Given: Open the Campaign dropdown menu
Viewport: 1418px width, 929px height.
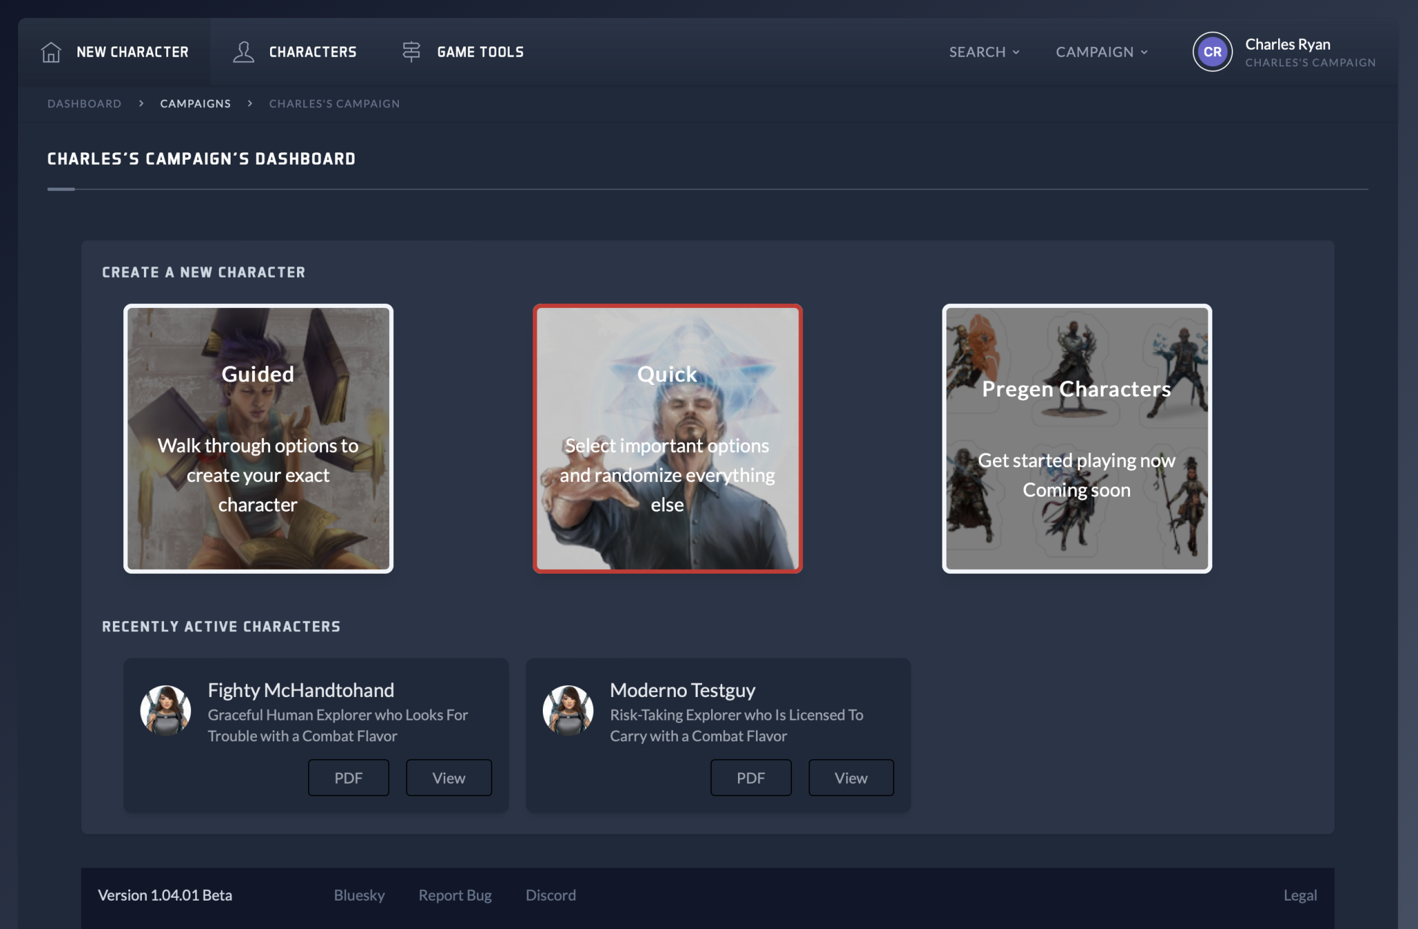Looking at the screenshot, I should point(1102,52).
